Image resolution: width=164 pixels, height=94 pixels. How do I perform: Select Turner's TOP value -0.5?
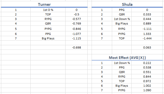tap(76, 14)
